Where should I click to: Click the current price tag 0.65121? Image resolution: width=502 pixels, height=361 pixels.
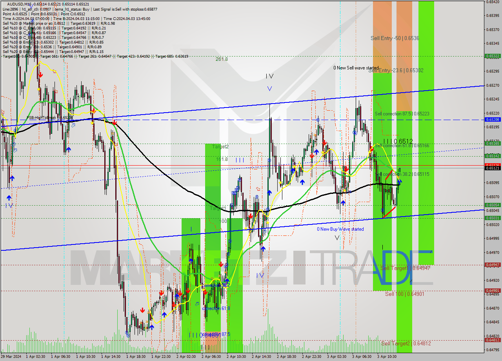point(493,168)
